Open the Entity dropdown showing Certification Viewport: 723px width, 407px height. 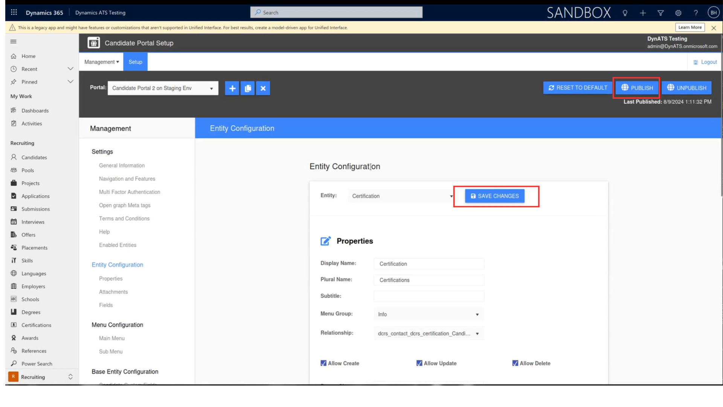[x=401, y=196]
